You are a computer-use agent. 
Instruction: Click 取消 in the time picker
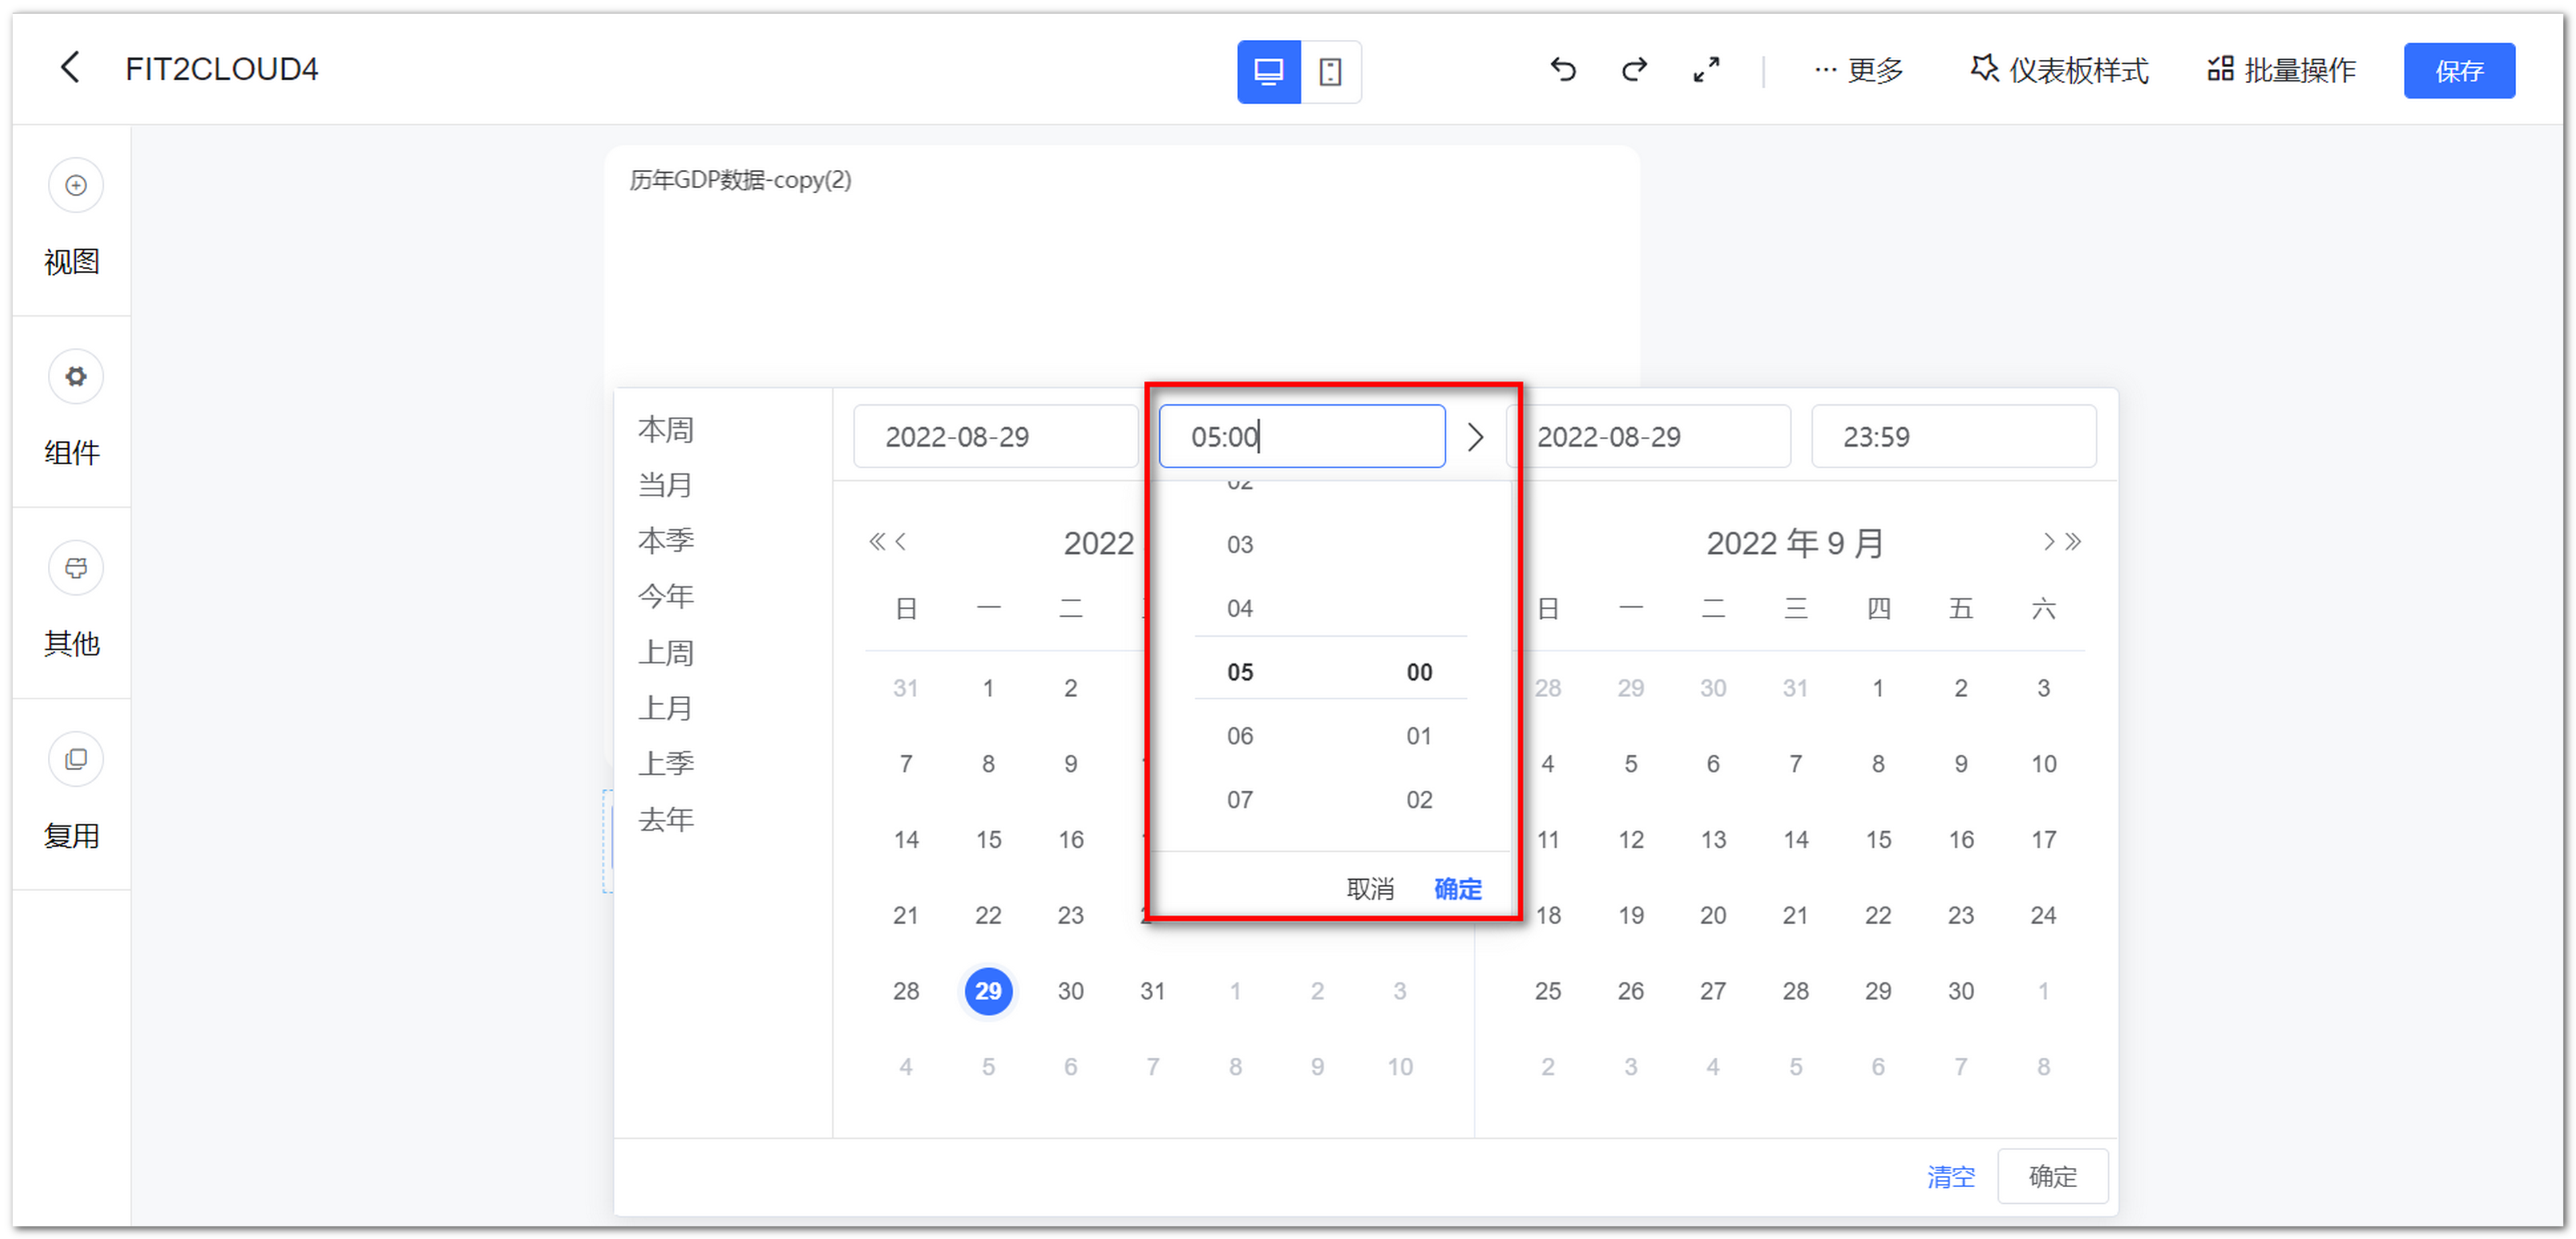click(1370, 888)
